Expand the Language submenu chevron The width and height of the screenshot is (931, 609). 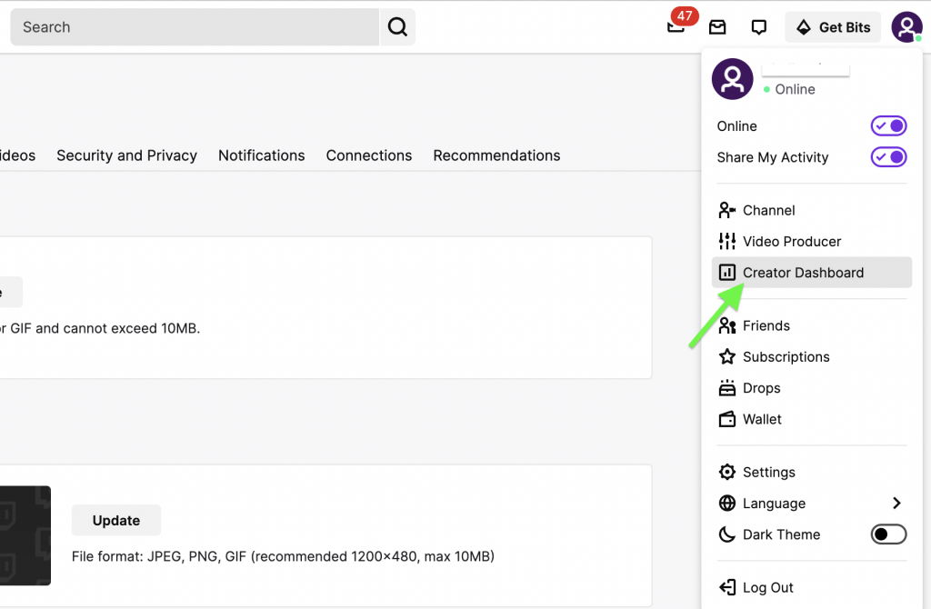(896, 504)
